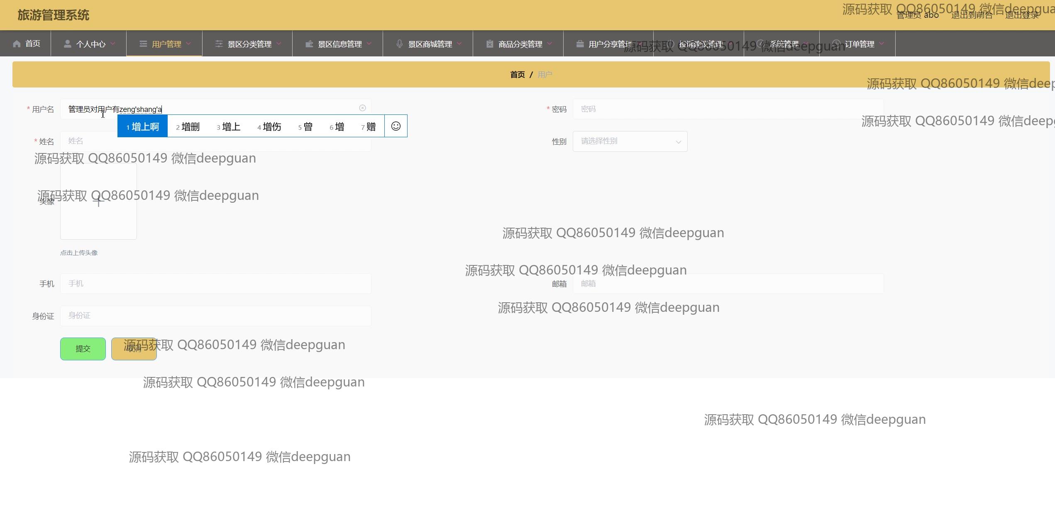The width and height of the screenshot is (1055, 520).
Task: Open the IME emoji smiley panel
Action: point(396,126)
